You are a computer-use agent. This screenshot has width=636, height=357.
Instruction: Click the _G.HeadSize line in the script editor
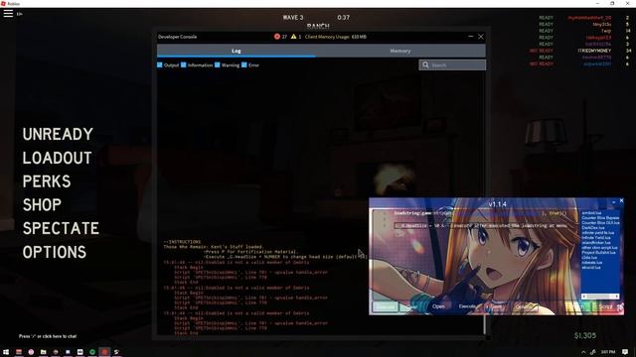click(481, 226)
